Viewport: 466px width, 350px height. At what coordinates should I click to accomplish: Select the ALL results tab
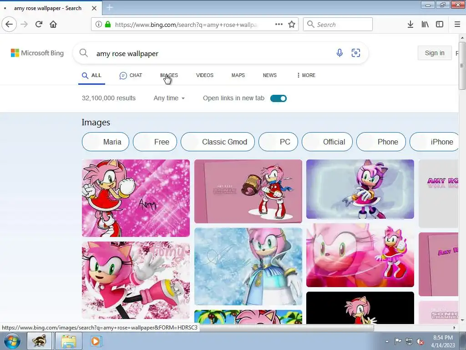coord(91,76)
